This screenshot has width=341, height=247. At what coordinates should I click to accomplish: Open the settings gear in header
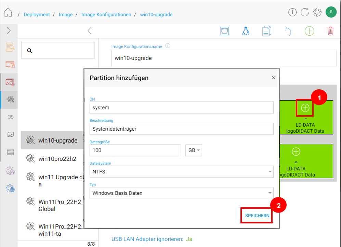coord(317,12)
